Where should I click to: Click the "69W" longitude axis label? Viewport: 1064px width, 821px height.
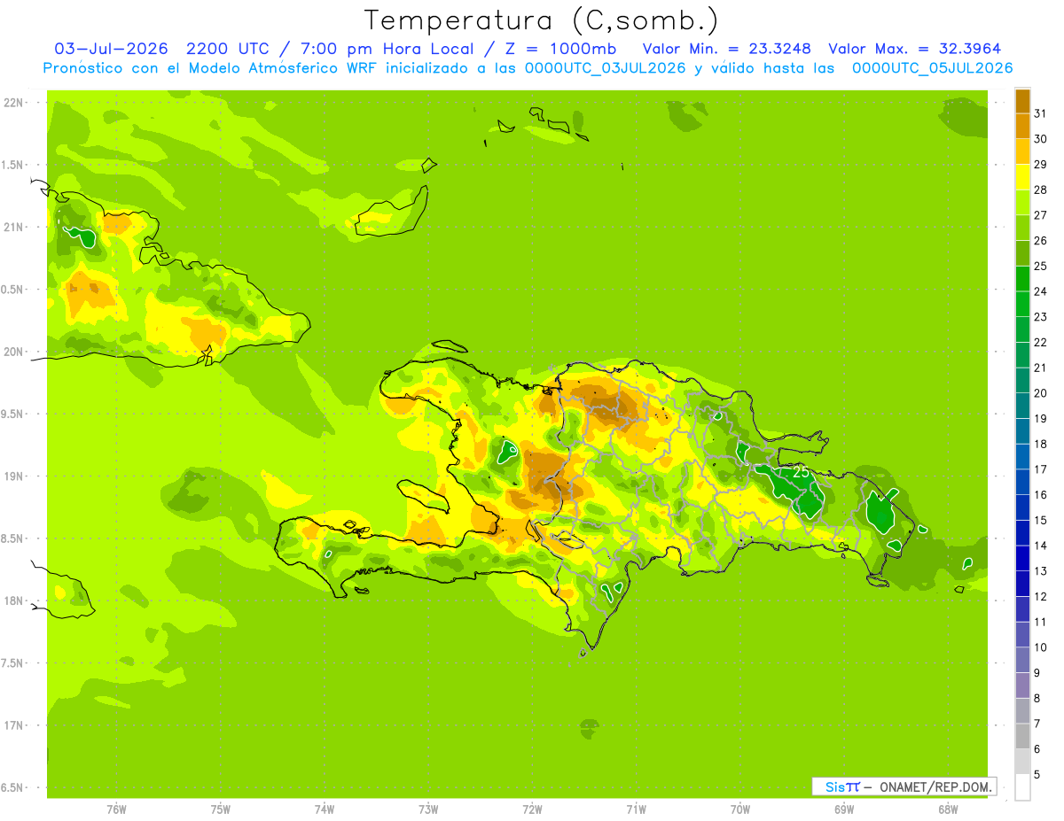coord(844,809)
